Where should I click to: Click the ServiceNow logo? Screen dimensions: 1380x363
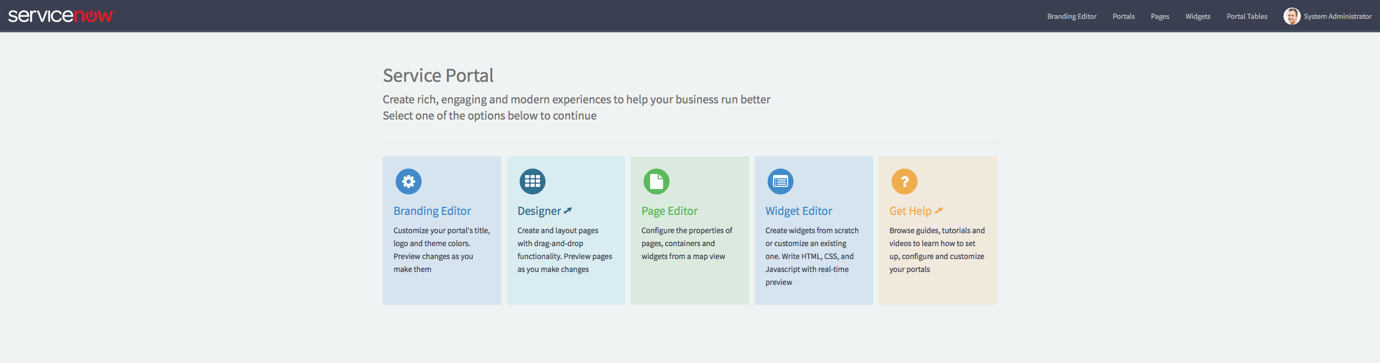(61, 15)
